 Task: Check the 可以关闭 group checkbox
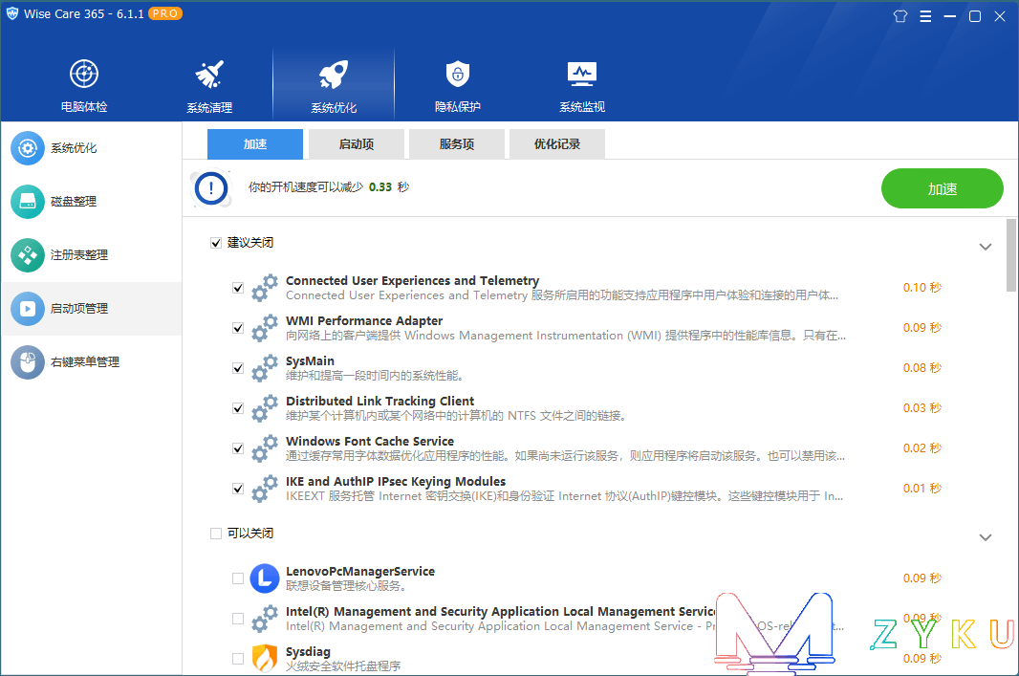[216, 534]
